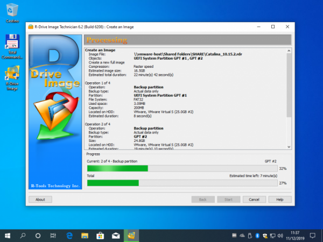This screenshot has height=242, width=323.
Task: Click the current operation 32% progress bar
Action: (x=182, y=168)
